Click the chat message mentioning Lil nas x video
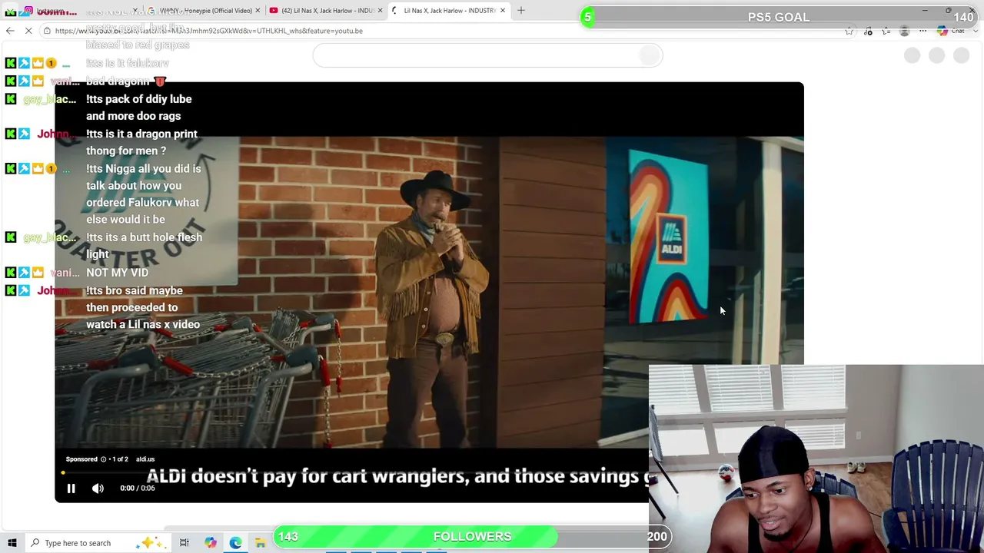984x553 pixels. (x=143, y=307)
